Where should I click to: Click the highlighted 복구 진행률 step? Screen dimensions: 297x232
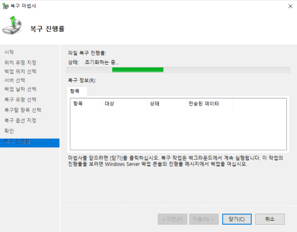click(x=17, y=142)
